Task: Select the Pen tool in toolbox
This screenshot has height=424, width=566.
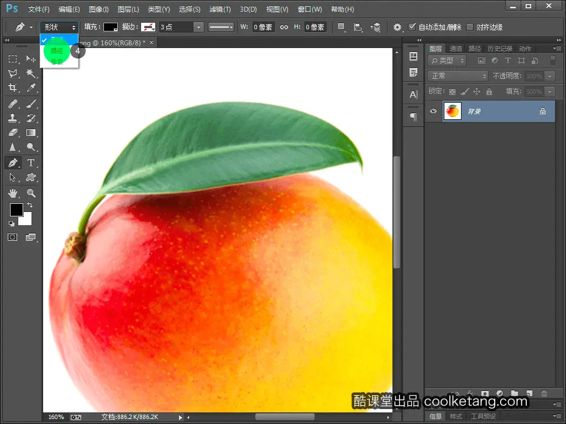Action: click(x=13, y=163)
